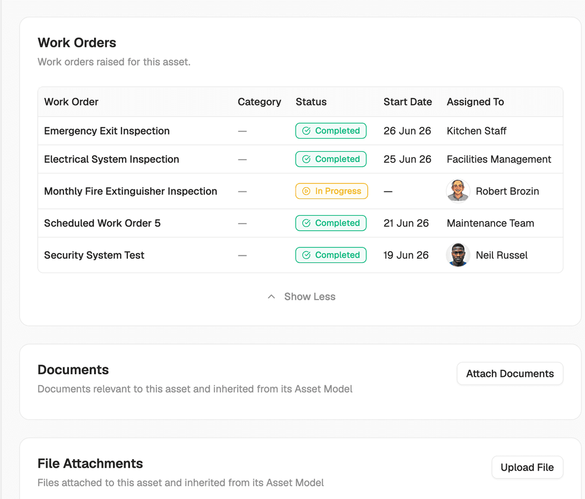585x499 pixels.
Task: Click the Neil Russel name
Action: (502, 255)
